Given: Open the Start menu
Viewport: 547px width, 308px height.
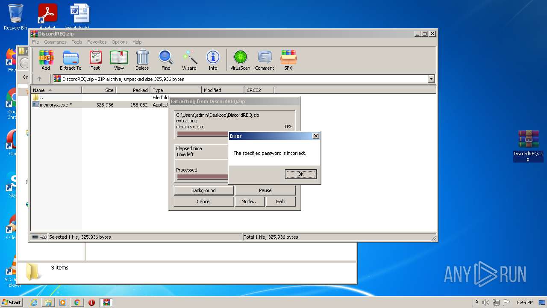Looking at the screenshot, I should point(12,302).
